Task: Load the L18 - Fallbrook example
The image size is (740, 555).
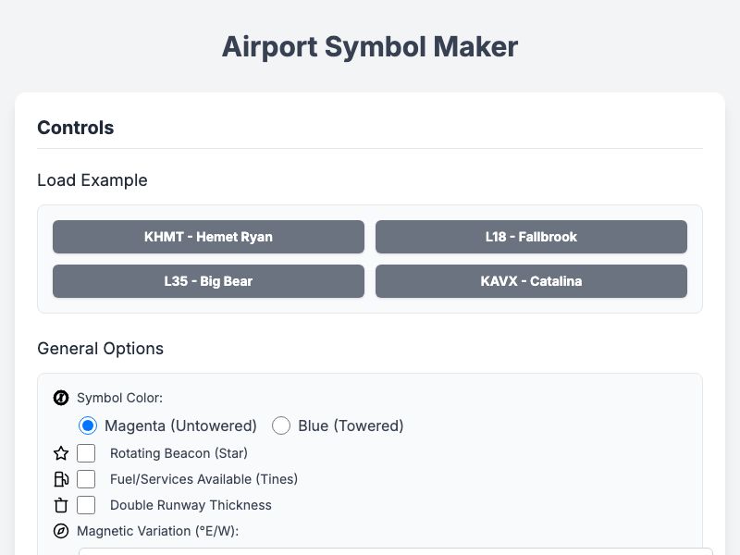Action: point(531,237)
